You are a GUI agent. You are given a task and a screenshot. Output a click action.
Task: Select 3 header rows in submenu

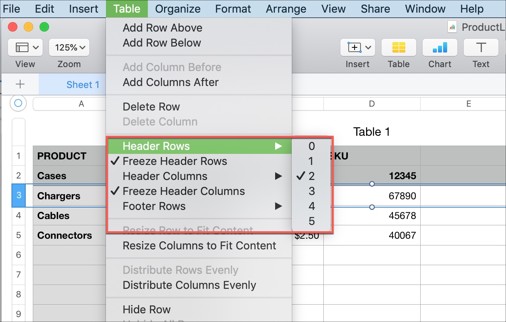point(312,191)
